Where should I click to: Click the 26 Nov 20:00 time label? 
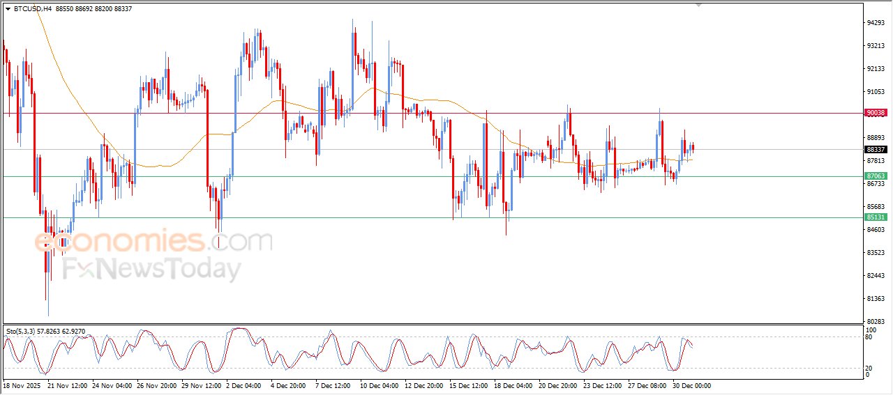point(157,385)
